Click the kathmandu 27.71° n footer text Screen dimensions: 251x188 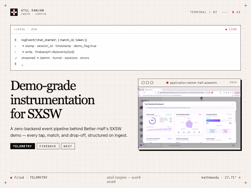point(221,178)
